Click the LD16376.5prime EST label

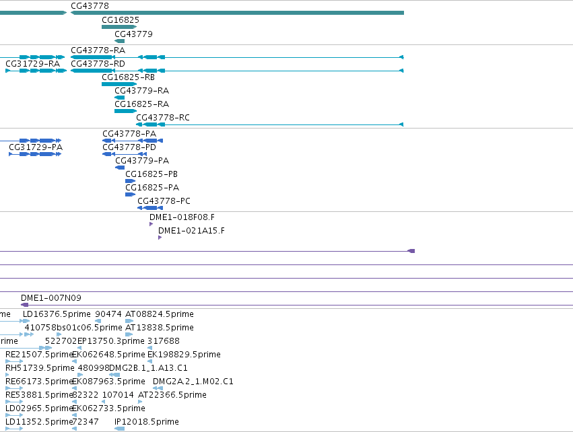57,314
